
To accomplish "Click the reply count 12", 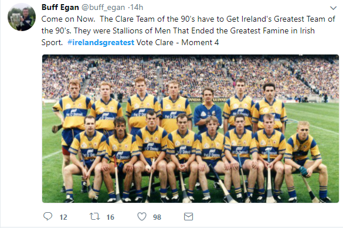I will [63, 217].
